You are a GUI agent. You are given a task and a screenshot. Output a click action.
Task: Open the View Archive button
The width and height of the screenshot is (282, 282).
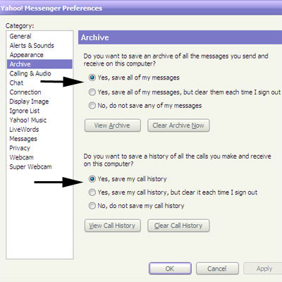[113, 125]
